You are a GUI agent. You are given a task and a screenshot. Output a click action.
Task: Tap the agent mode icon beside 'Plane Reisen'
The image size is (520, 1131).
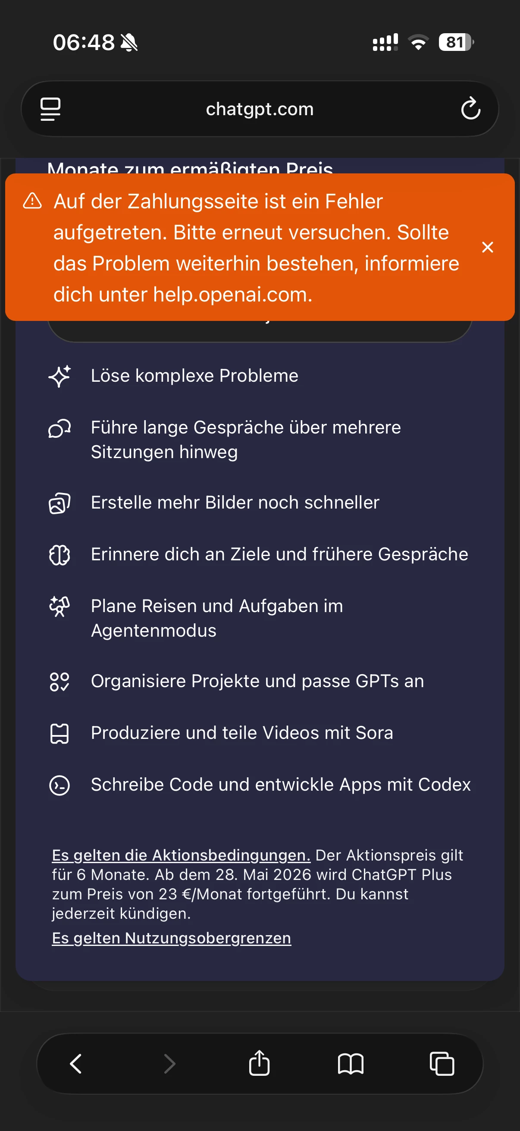(59, 607)
